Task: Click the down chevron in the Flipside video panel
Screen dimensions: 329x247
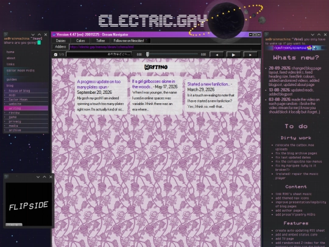Action: click(38, 177)
